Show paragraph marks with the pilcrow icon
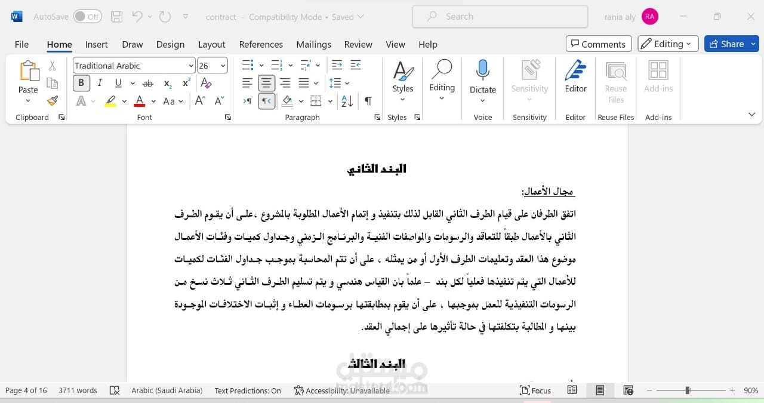Viewport: 764px width, 403px height. click(368, 101)
